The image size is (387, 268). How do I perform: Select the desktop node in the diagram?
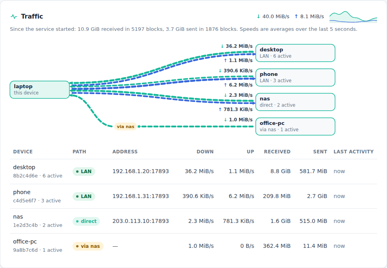click(x=295, y=53)
